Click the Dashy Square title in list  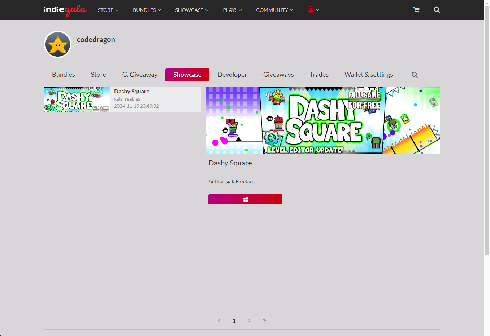pyautogui.click(x=132, y=92)
